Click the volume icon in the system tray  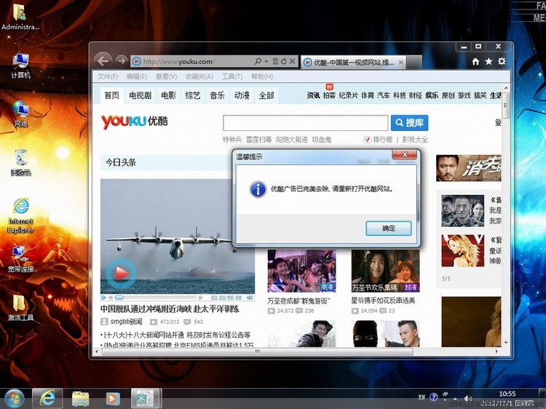pyautogui.click(x=468, y=398)
